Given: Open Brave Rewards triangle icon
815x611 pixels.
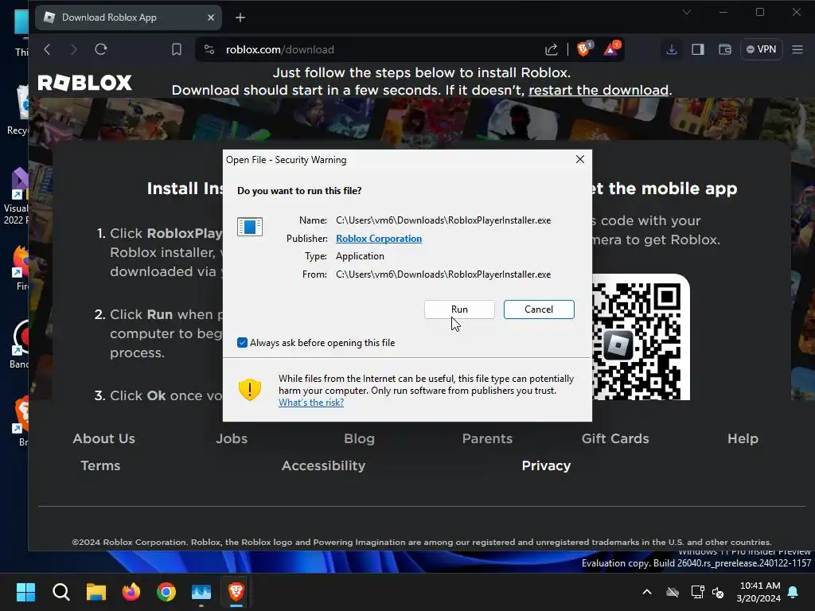Looking at the screenshot, I should (x=611, y=49).
